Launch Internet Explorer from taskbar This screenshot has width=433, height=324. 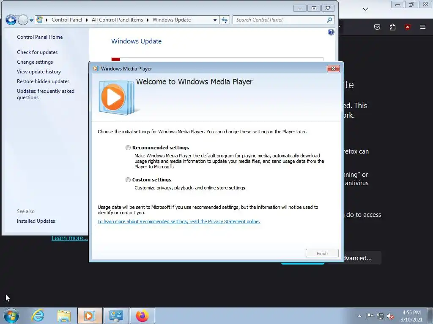(x=38, y=316)
